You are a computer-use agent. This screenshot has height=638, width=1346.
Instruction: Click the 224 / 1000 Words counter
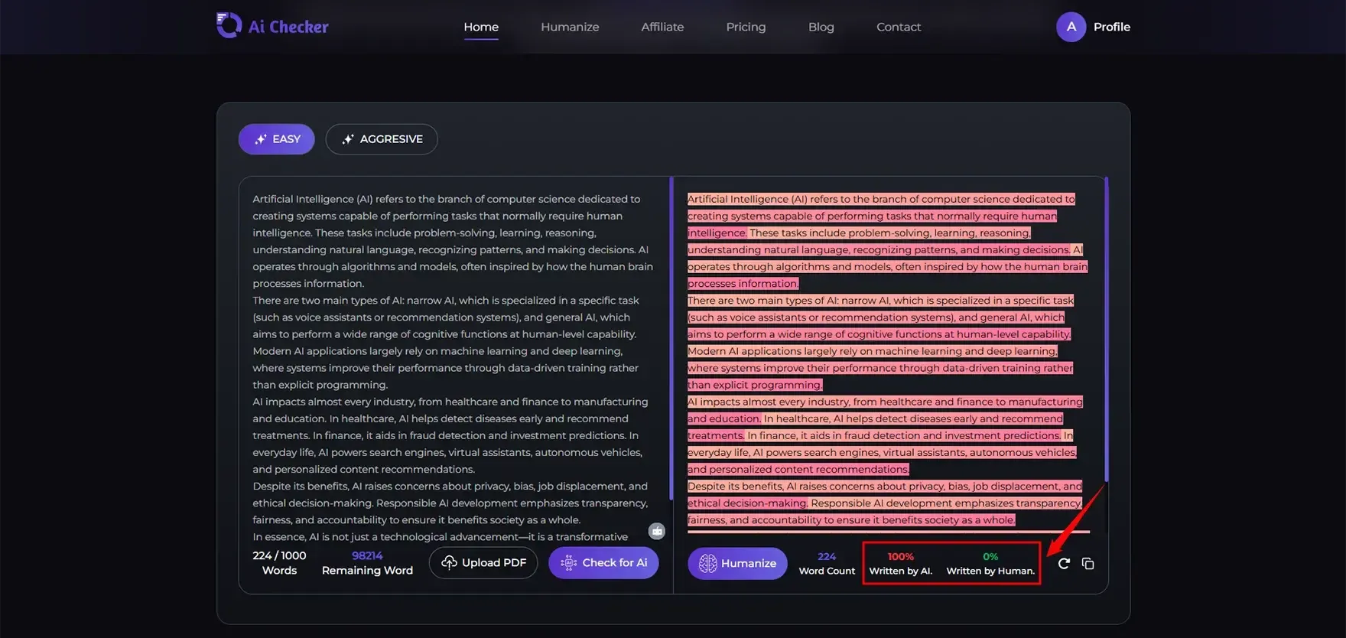coord(279,563)
